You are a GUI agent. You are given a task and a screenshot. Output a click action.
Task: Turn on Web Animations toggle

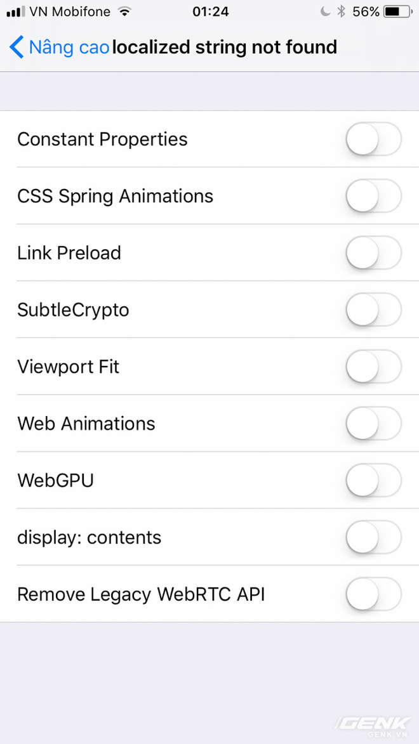tap(373, 424)
